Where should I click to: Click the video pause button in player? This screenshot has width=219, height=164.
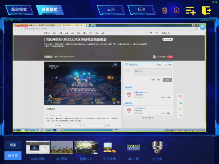click(x=47, y=103)
